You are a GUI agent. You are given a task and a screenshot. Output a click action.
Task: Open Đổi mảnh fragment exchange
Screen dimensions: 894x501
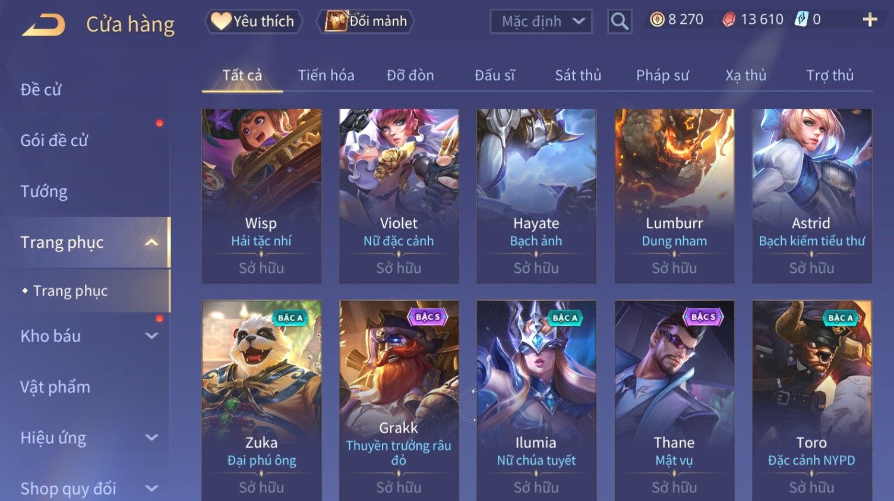(x=366, y=21)
